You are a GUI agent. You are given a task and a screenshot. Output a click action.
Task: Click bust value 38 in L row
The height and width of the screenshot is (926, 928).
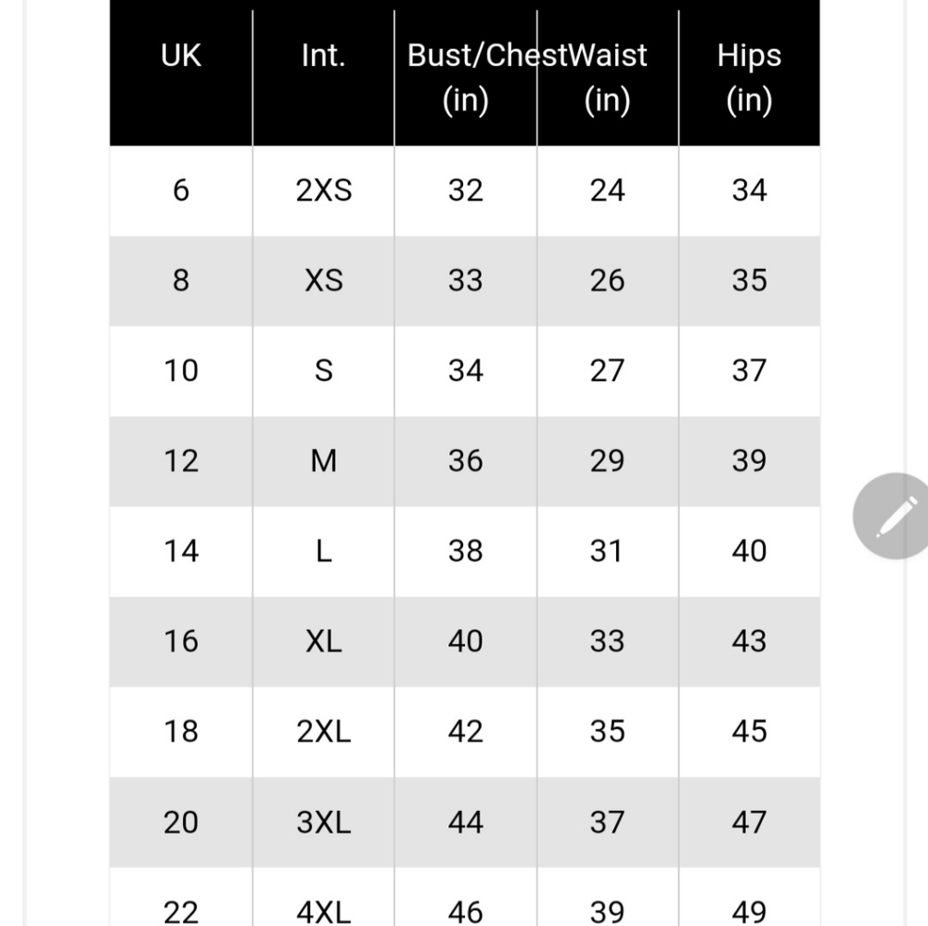[465, 550]
